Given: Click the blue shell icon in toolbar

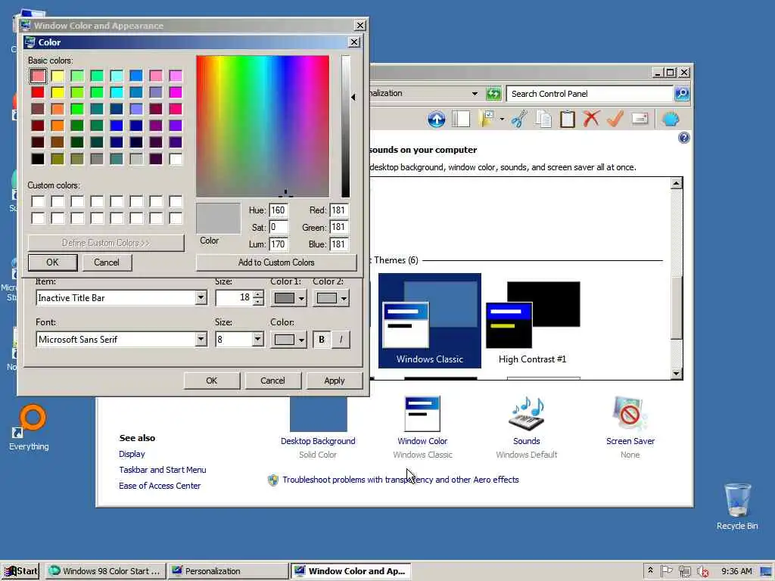Looking at the screenshot, I should tap(671, 119).
